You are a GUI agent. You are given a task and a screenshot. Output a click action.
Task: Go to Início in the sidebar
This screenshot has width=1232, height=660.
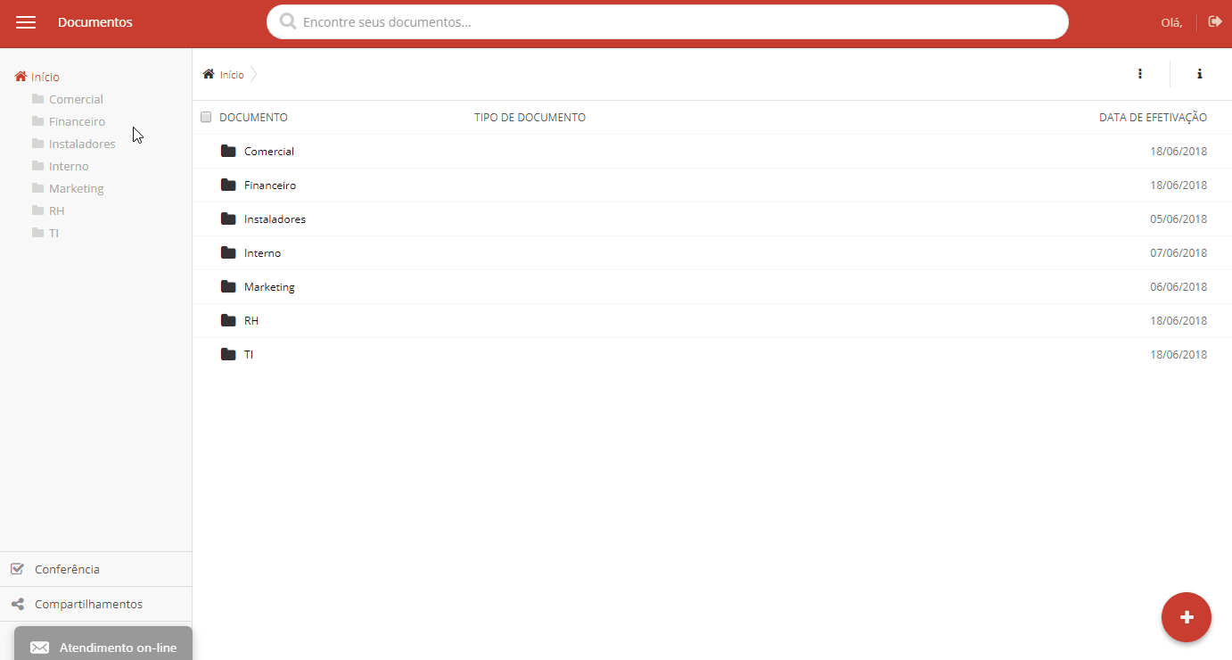coord(45,77)
